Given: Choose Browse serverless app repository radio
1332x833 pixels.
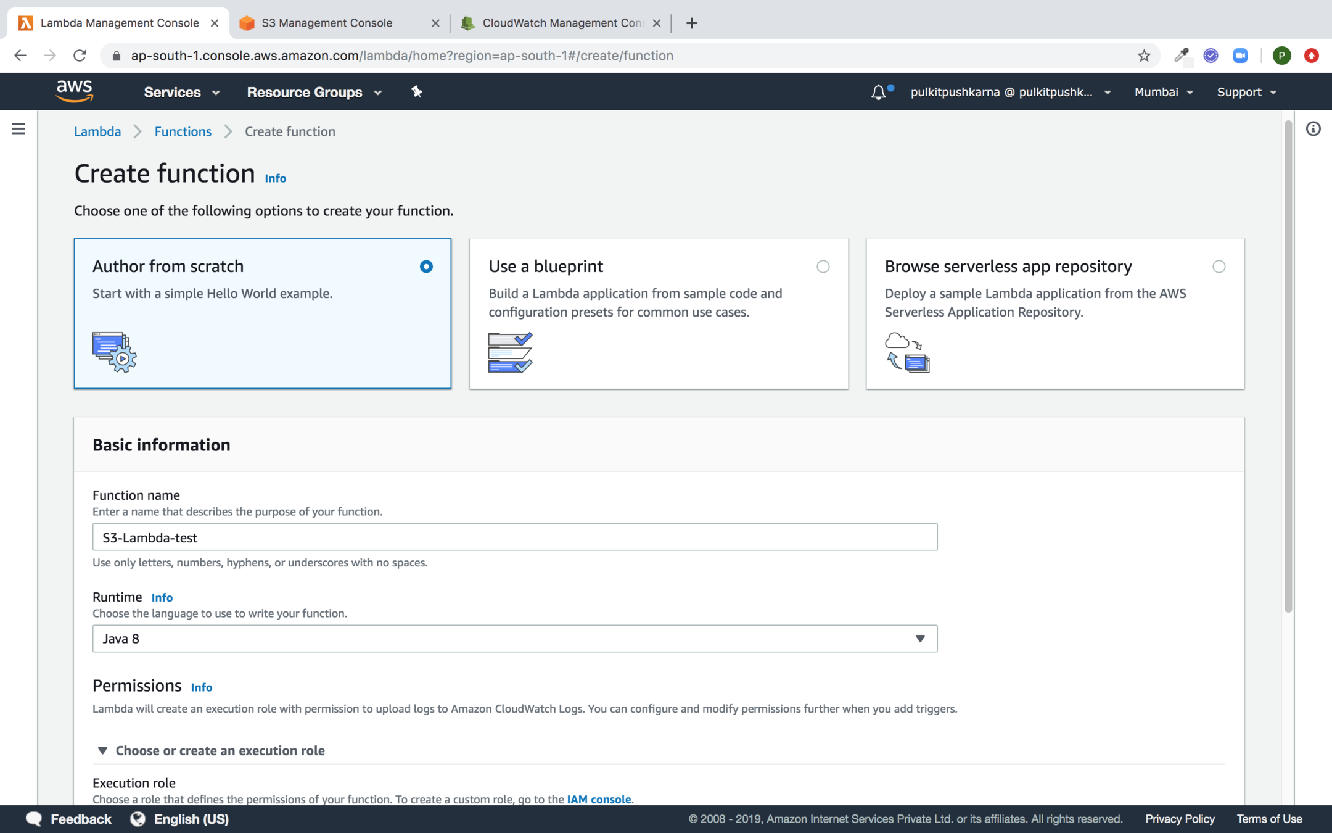Looking at the screenshot, I should click(1219, 267).
